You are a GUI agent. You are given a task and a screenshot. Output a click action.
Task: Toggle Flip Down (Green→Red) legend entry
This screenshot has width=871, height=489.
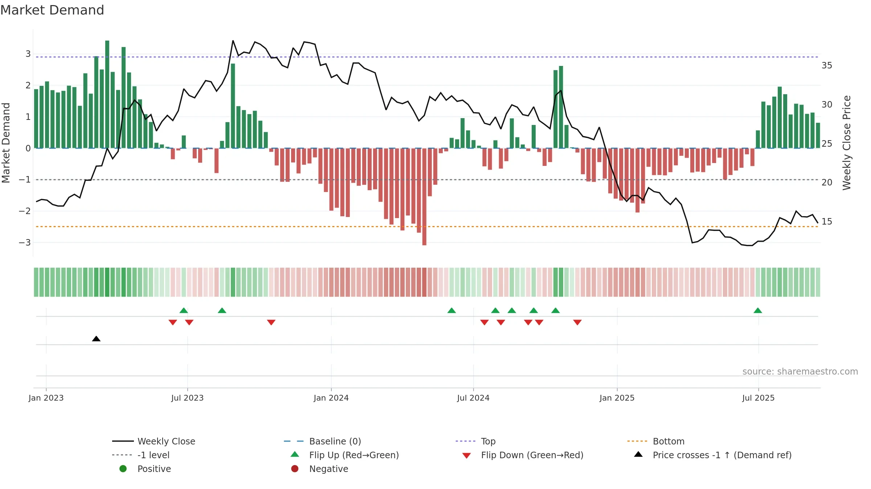[523, 455]
